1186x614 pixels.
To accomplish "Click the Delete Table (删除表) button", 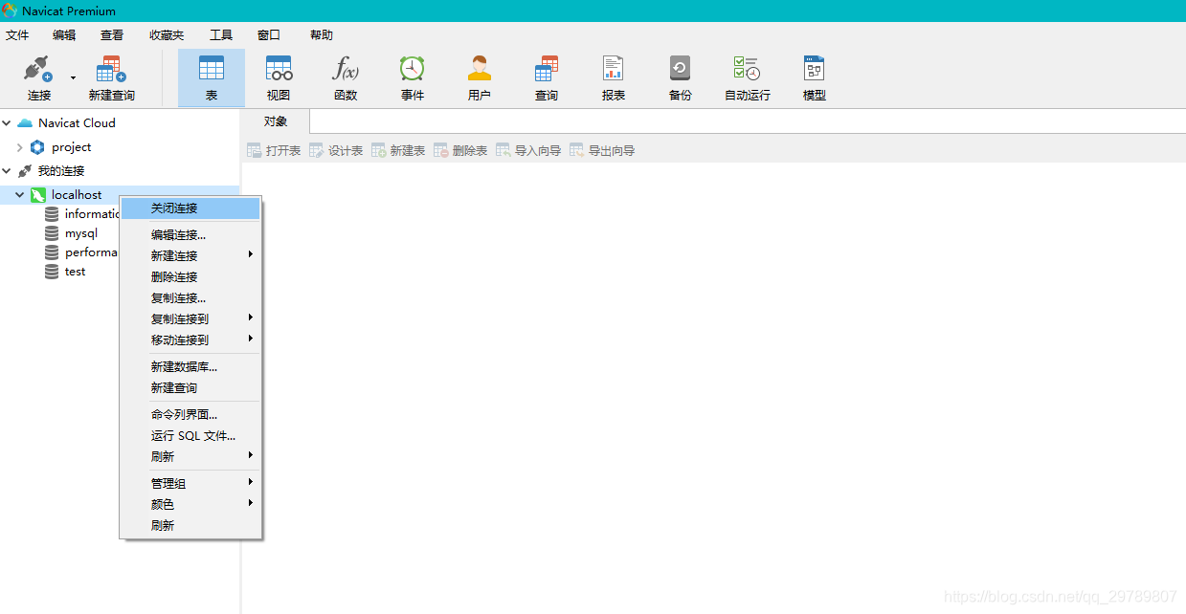I will click(460, 150).
